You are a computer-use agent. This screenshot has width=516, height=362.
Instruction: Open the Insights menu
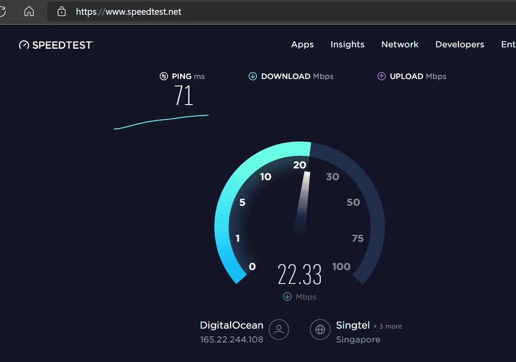[x=347, y=44]
